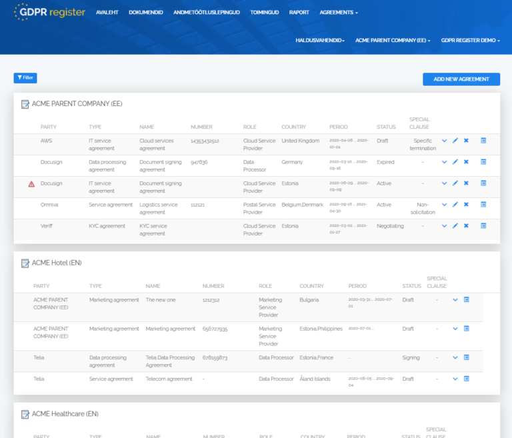Open ACME Parent Company (EE) company switcher
The image size is (512, 438).
[x=393, y=41]
